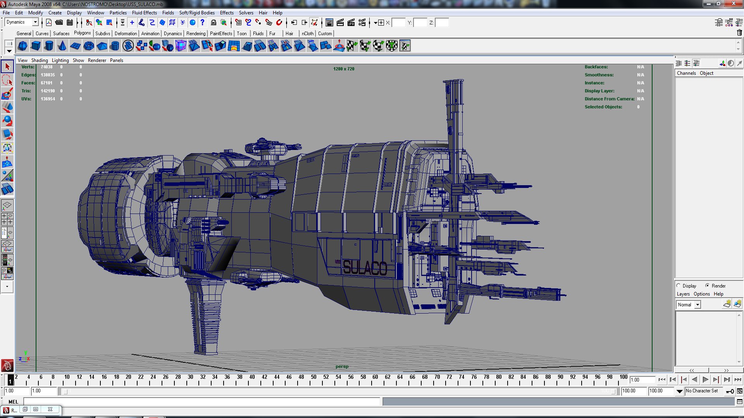
Task: Click the X coordinate input field
Action: pos(398,22)
